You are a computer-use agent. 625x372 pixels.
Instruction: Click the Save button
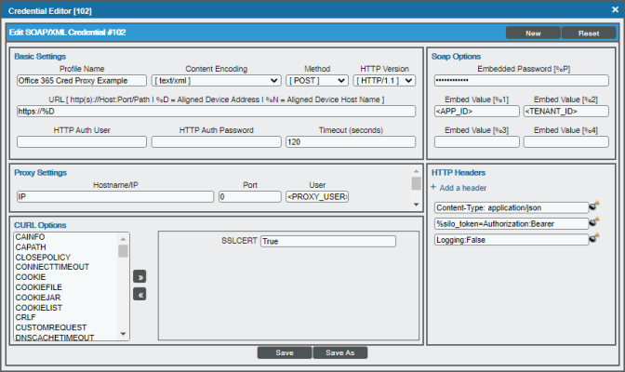285,352
